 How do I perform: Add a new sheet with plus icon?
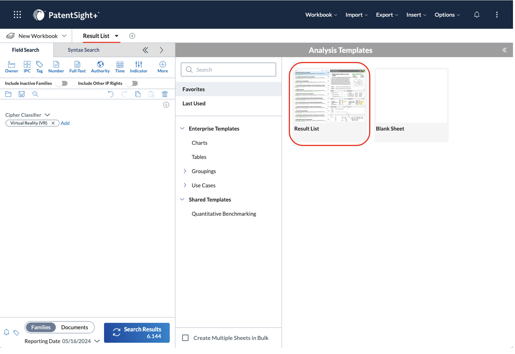(132, 36)
